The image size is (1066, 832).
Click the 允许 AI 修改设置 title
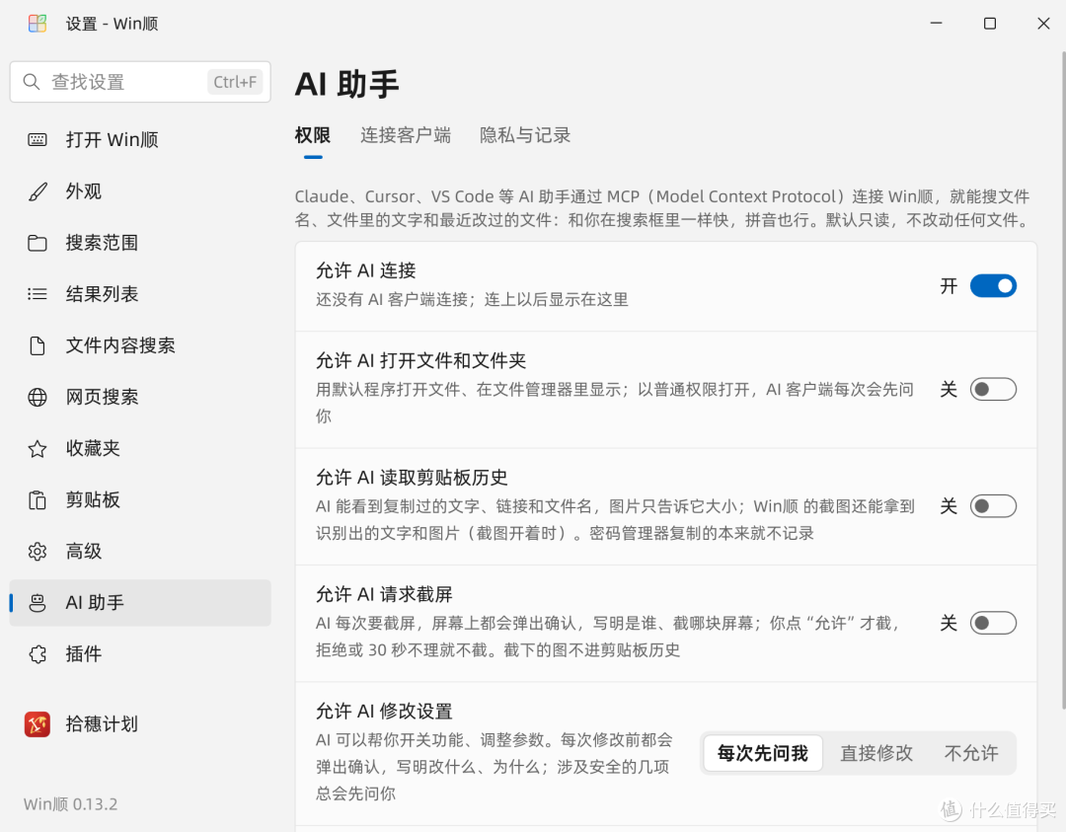tap(384, 712)
